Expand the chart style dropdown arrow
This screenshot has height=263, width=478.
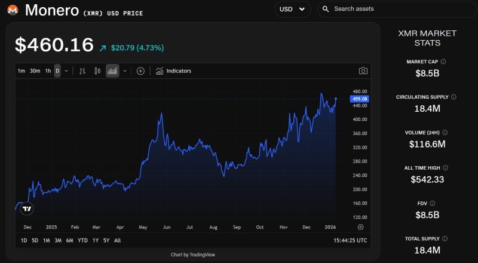point(125,71)
